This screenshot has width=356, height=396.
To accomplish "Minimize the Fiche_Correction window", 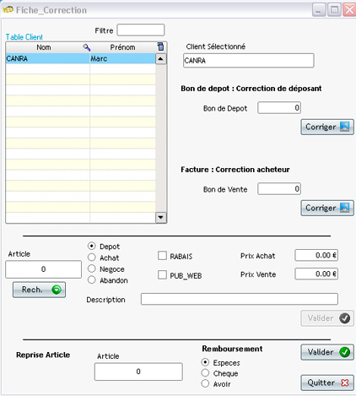I will click(x=319, y=10).
